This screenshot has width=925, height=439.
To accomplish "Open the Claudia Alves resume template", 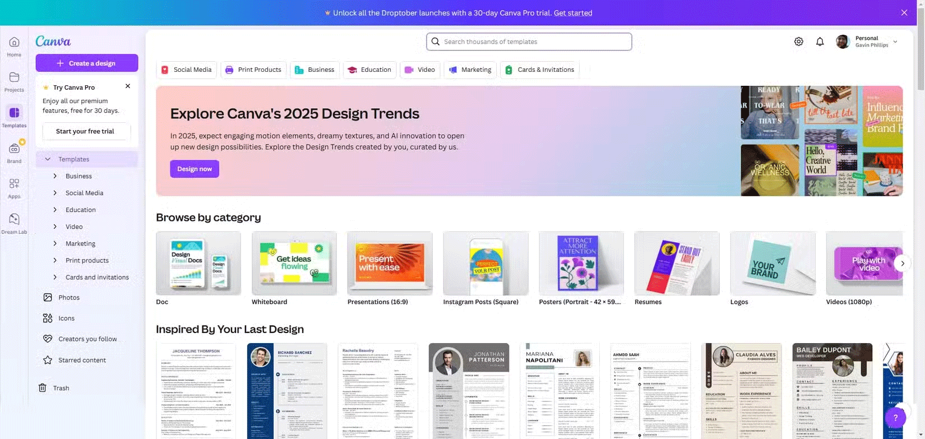I will 742,391.
